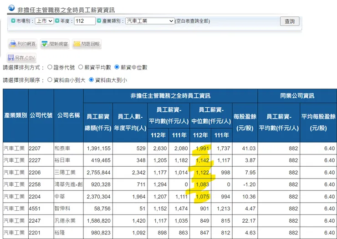Click company name 汎德永業
The width and height of the screenshot is (337, 239).
tap(65, 220)
